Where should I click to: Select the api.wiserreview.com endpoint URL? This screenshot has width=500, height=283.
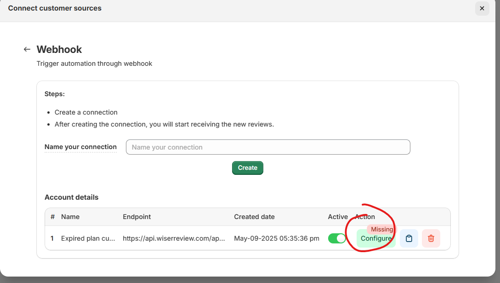(x=174, y=238)
